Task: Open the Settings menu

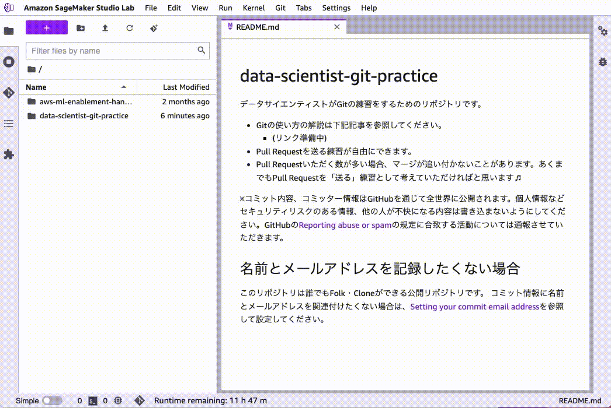Action: 336,8
